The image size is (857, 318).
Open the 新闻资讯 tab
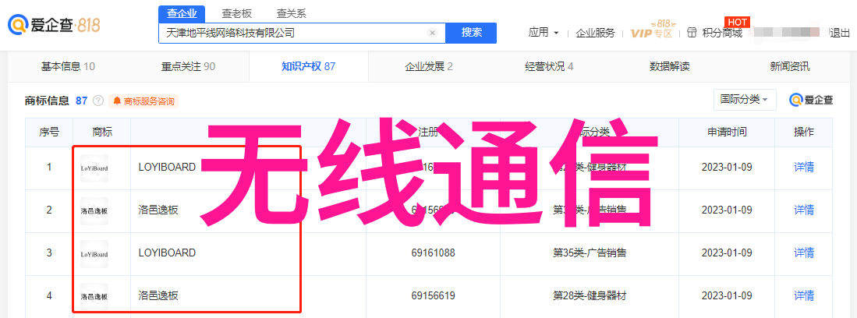(790, 67)
